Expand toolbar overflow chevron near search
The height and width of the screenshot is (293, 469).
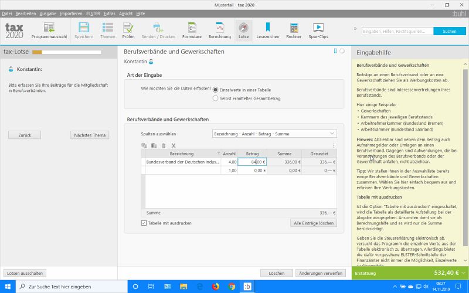pos(355,28)
